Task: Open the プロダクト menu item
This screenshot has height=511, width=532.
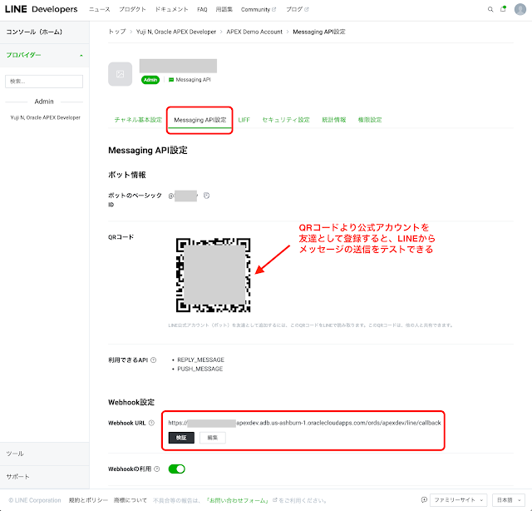Action: (x=132, y=9)
